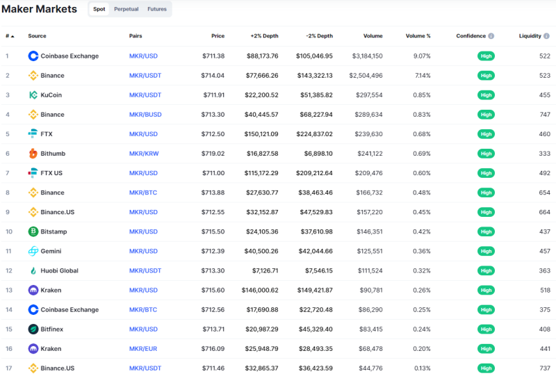Click the 9.07% volume percentage
The height and width of the screenshot is (376, 556).
click(422, 56)
